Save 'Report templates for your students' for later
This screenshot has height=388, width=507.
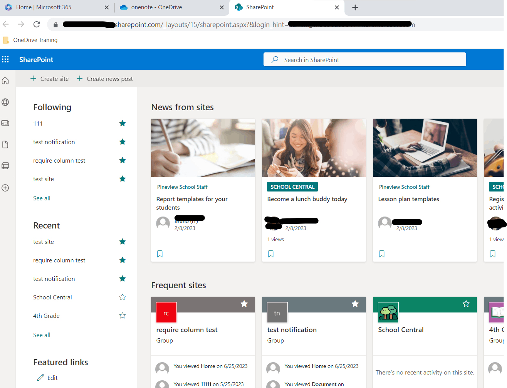point(160,254)
